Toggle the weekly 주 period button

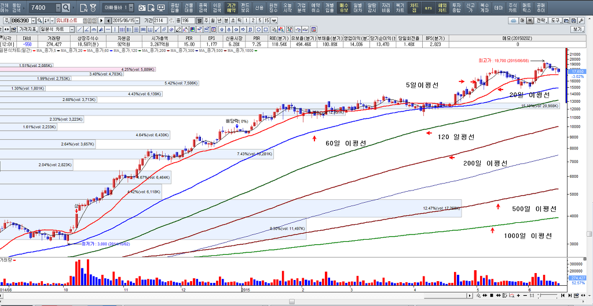point(206,21)
